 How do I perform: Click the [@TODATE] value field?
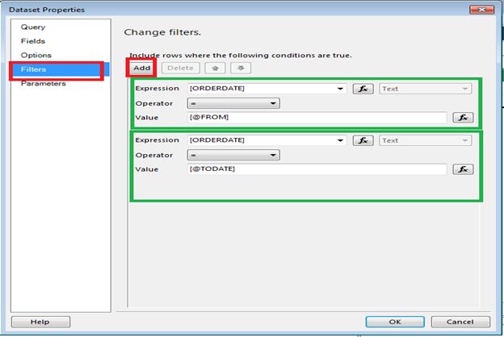coord(317,169)
